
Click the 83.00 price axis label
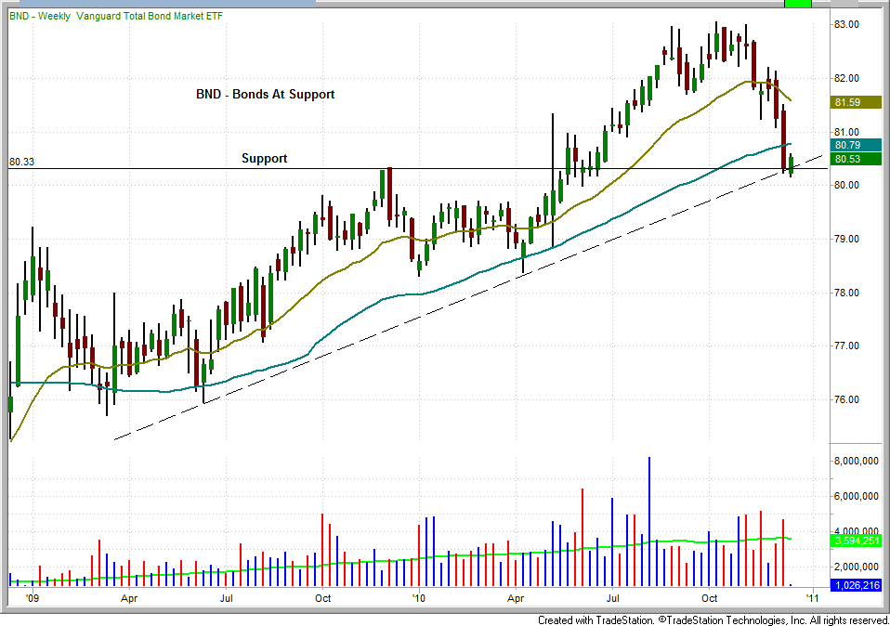[846, 24]
